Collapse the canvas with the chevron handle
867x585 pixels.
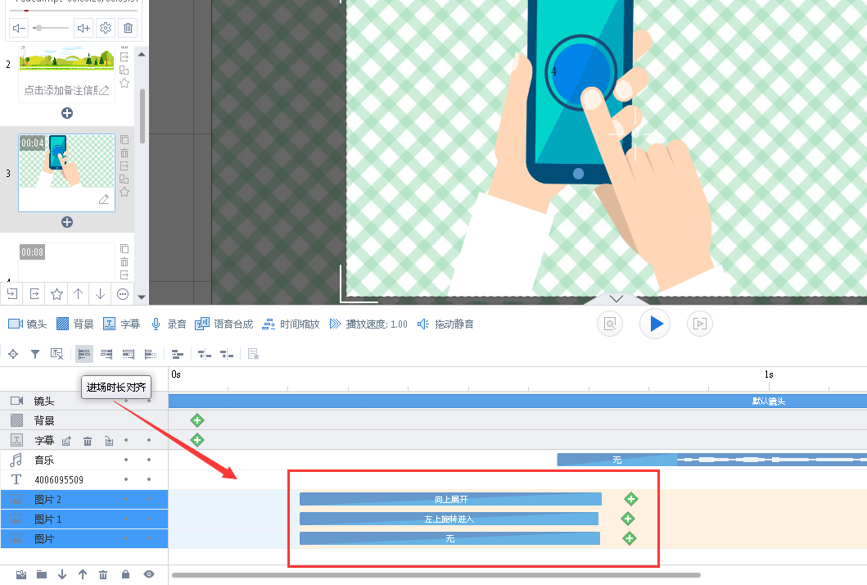pyautogui.click(x=616, y=298)
